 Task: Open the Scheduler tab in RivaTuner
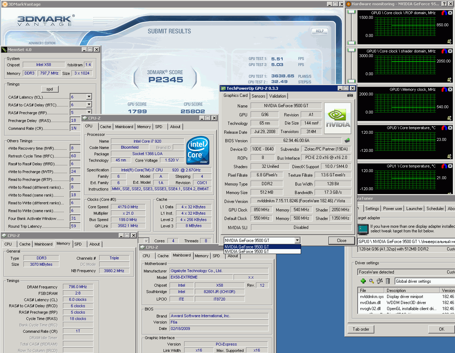(x=435, y=209)
